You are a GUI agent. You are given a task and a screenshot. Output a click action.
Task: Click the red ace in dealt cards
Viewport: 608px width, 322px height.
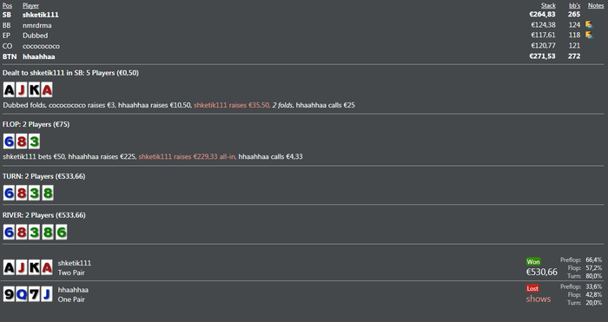pyautogui.click(x=47, y=90)
